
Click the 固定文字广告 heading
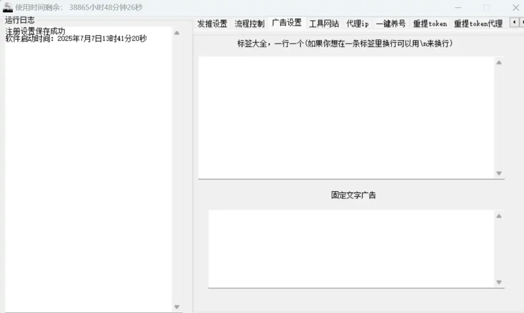[x=354, y=195]
